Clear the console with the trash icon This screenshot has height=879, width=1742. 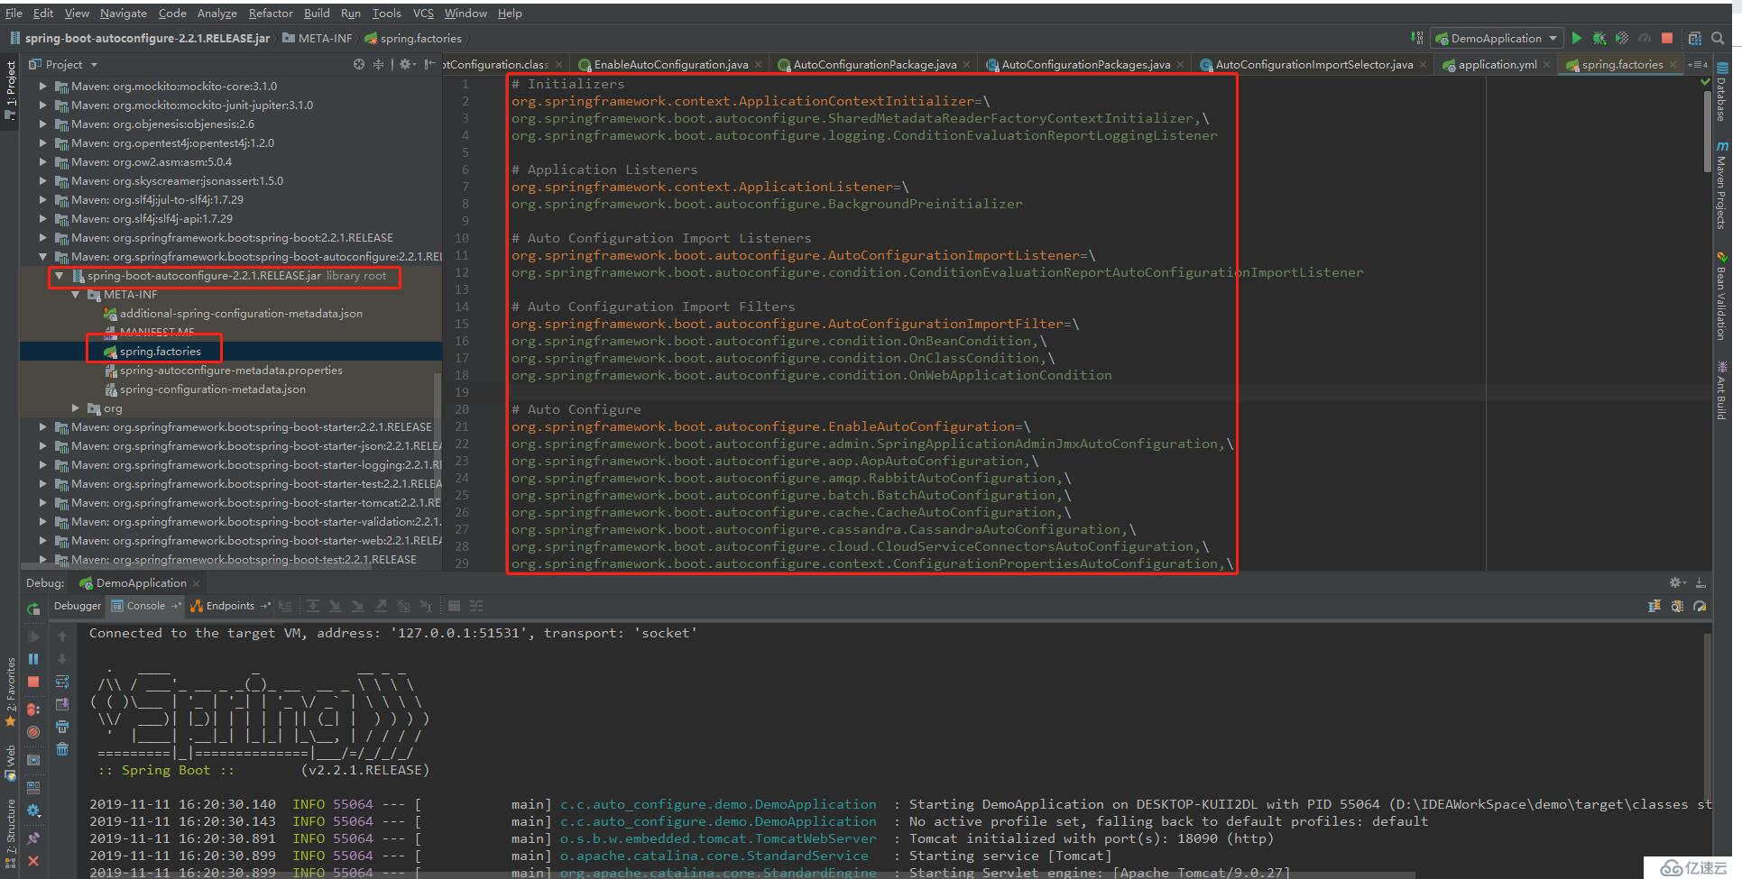click(x=62, y=749)
